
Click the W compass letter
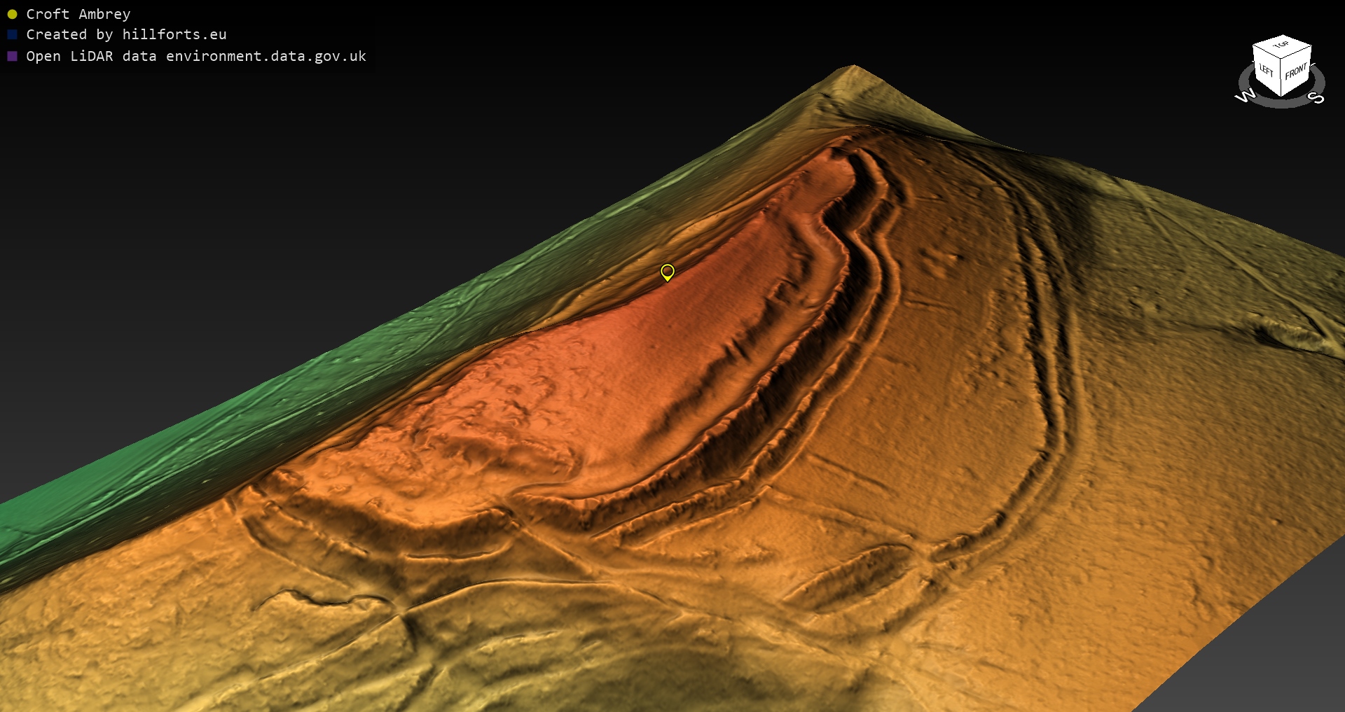(1245, 96)
